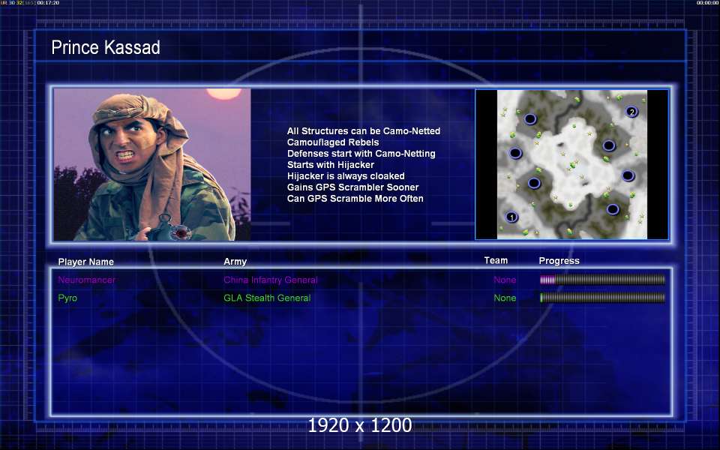Click "Gains GPS Scrambler Sooner" line
Image resolution: width=720 pixels, height=450 pixels.
pos(353,187)
